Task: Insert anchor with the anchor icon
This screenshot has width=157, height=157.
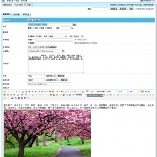Action: click(33, 95)
